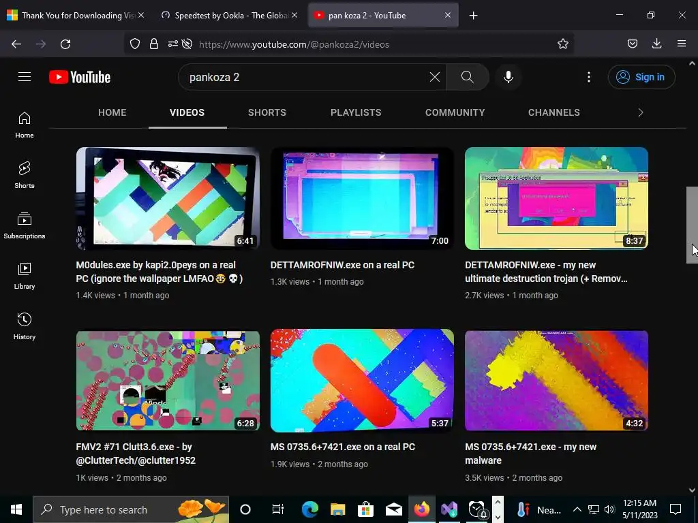The height and width of the screenshot is (523, 698).
Task: Open a new browser tab with plus
Action: point(473,16)
